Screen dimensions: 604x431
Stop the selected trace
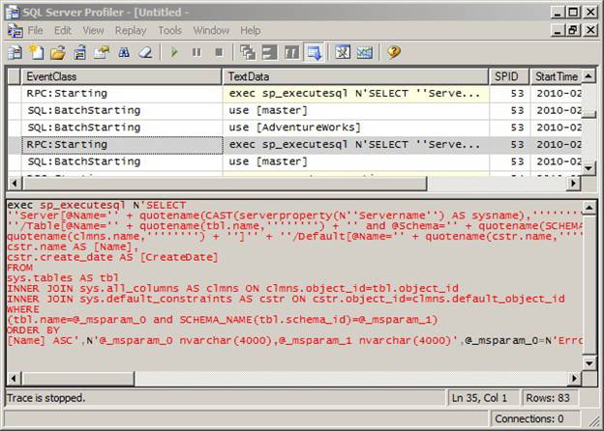[x=219, y=52]
